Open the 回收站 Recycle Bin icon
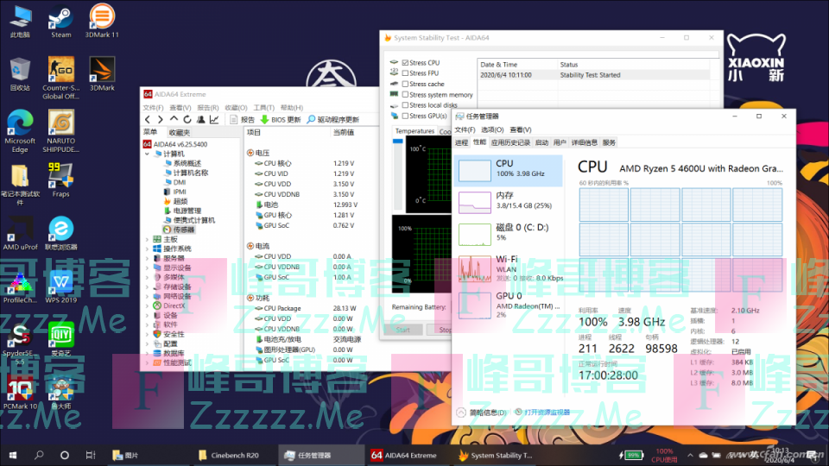Screen dimensions: 829x466 (x=20, y=74)
